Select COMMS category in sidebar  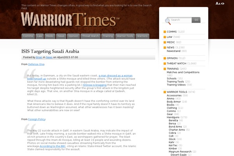[172, 32]
